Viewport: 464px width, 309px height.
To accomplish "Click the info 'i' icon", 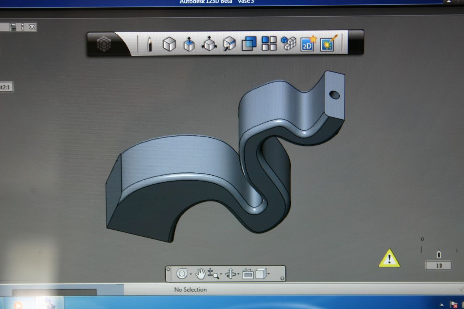I will click(22, 27).
